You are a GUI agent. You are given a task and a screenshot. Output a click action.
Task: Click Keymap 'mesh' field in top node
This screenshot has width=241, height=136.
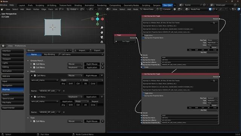189,57
